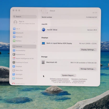The image size is (109, 109).
Task: Go forward with the right chevron
Action: pos(46,11)
